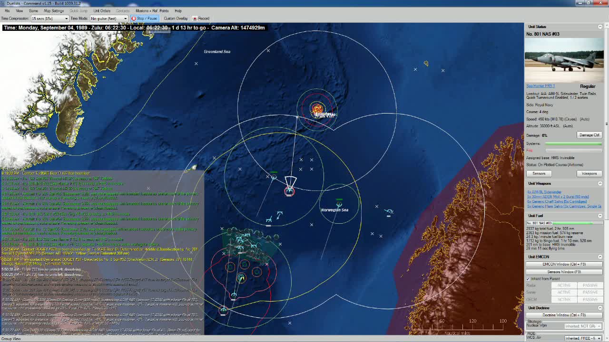Click the application icon in title bar
The image size is (609, 342).
click(3, 3)
